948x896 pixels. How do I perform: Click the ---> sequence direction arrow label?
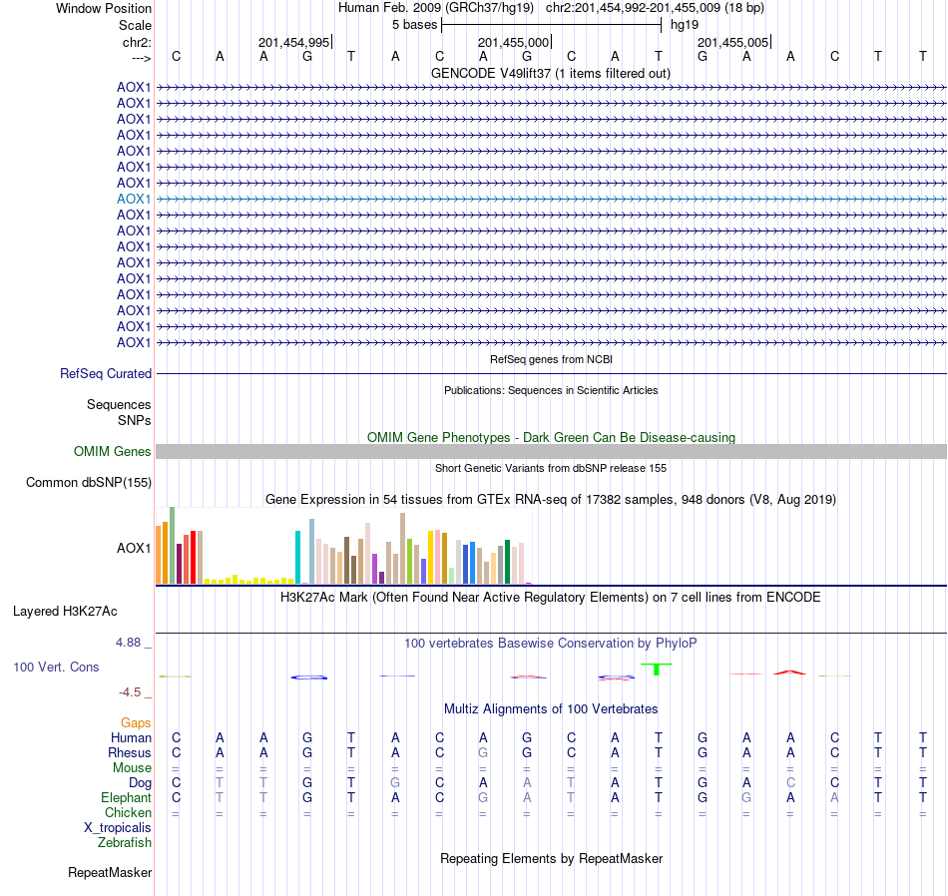(x=141, y=58)
